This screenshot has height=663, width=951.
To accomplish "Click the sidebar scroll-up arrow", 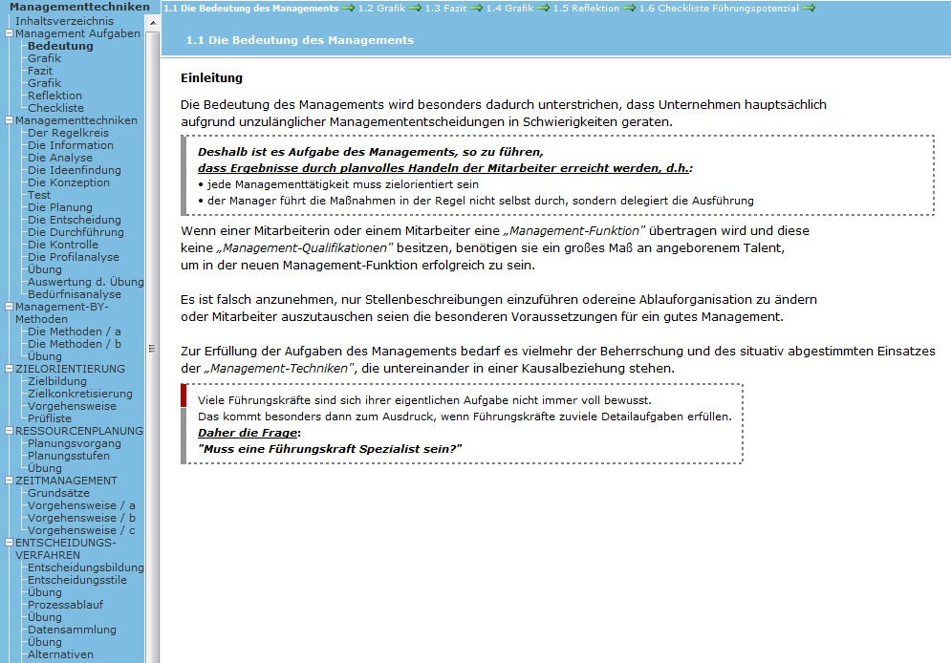I will (x=153, y=23).
